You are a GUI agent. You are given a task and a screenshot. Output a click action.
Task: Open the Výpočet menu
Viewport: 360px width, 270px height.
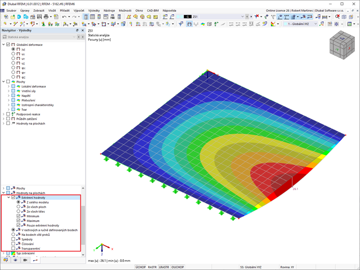tap(79, 10)
